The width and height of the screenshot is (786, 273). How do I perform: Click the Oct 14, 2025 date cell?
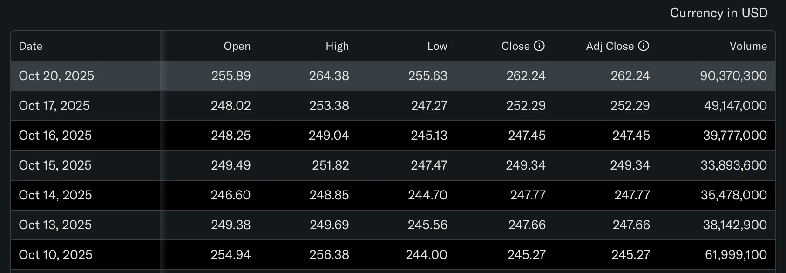[55, 195]
